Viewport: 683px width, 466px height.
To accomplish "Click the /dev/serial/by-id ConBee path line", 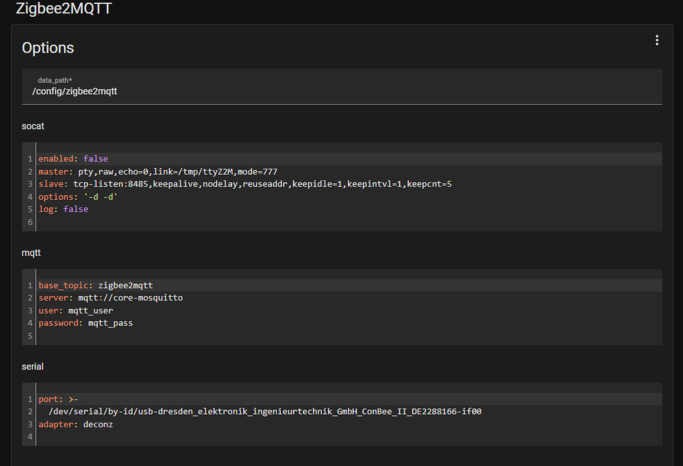I will [265, 411].
